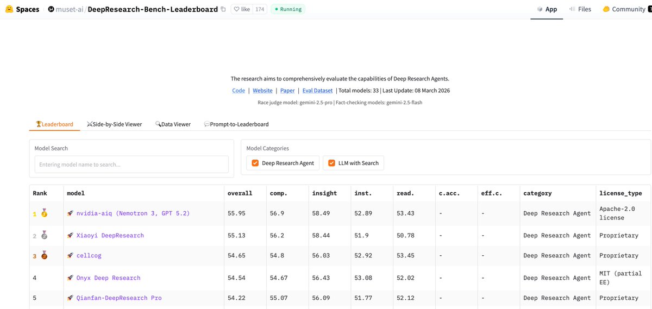The width and height of the screenshot is (652, 309).
Task: Open the Files tab
Action: click(x=580, y=9)
